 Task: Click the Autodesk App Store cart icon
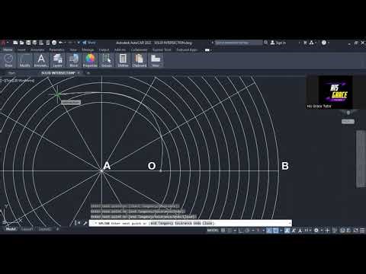click(305, 43)
